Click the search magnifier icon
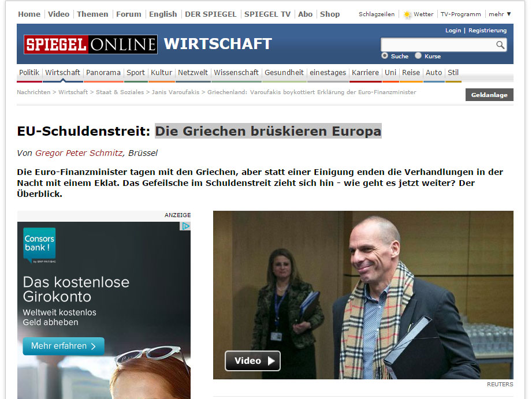Screen dimensions: 532x399 tap(500, 45)
